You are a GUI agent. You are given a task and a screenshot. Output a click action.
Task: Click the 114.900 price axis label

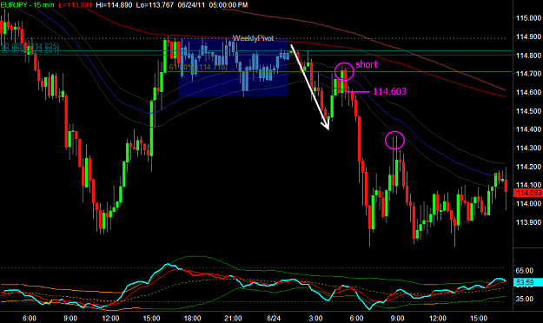(x=529, y=36)
